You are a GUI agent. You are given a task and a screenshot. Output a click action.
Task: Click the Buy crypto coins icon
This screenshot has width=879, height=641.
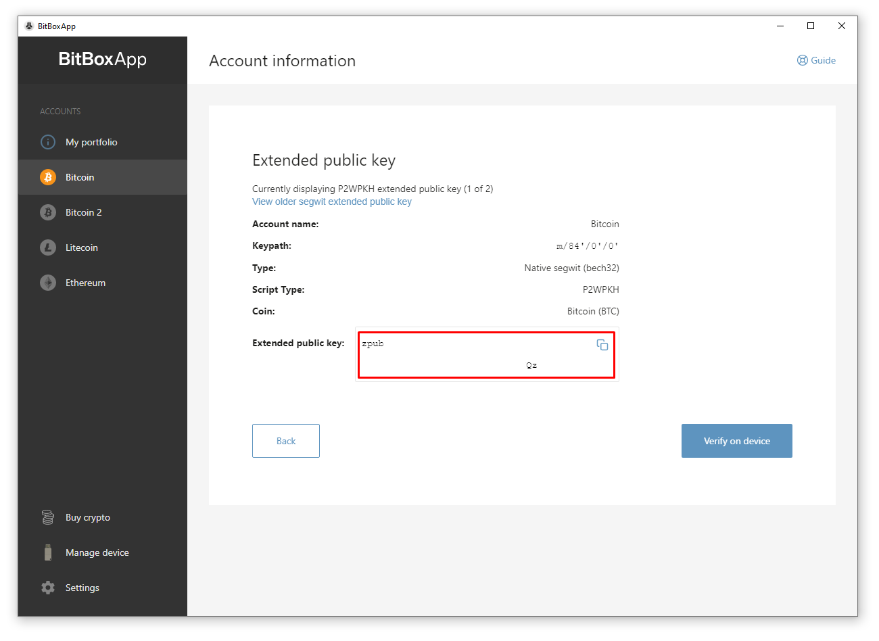pos(48,517)
